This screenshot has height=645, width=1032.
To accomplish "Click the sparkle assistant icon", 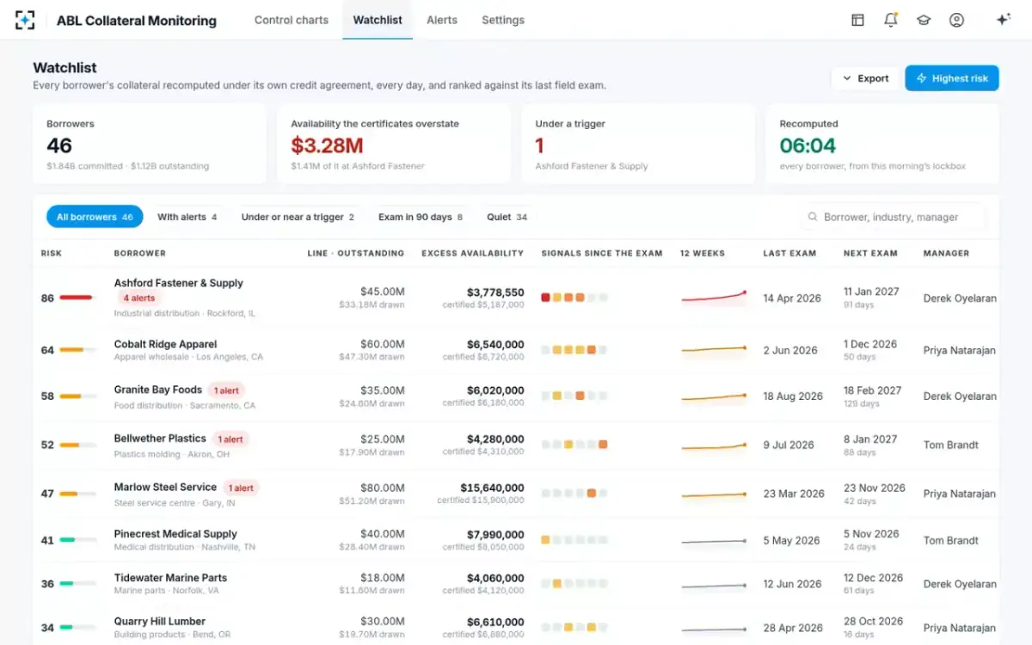I will (1003, 20).
